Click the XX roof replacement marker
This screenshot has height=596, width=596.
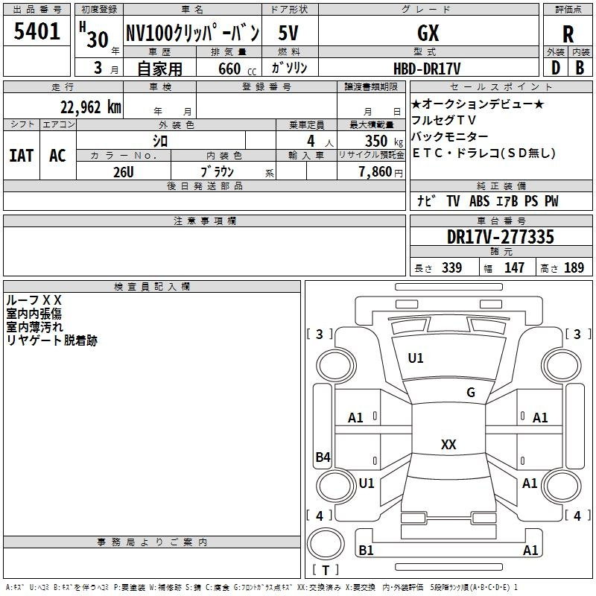tap(448, 445)
